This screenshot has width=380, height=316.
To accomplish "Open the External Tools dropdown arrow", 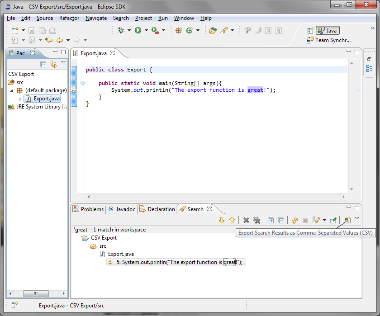I will 164,30.
